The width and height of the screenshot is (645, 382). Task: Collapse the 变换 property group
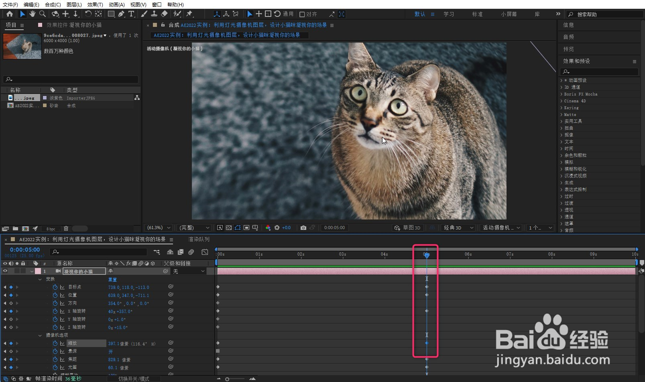40,279
